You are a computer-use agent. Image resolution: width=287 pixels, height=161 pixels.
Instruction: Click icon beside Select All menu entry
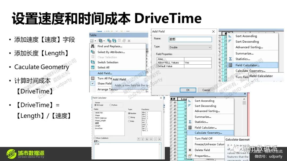coord(93,67)
